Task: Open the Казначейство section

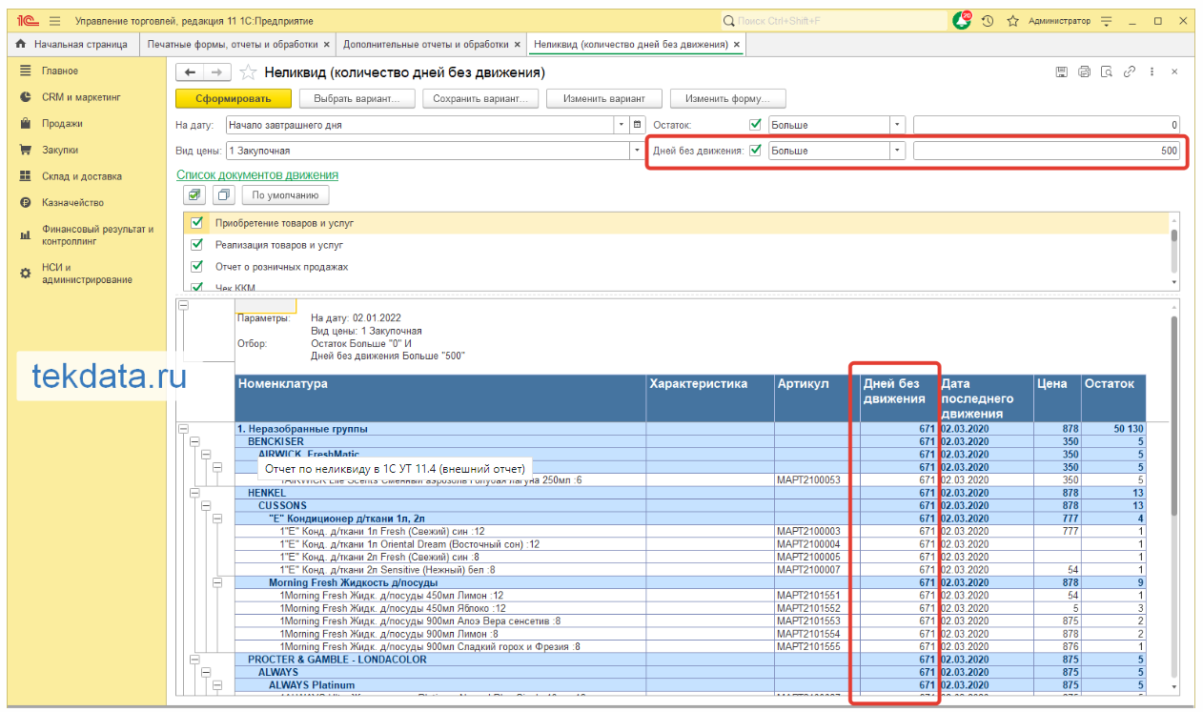Action: coord(73,202)
